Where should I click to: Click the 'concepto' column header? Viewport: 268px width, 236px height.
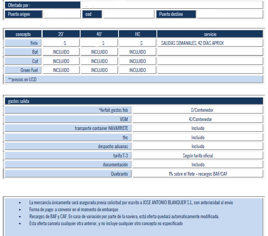point(23,34)
